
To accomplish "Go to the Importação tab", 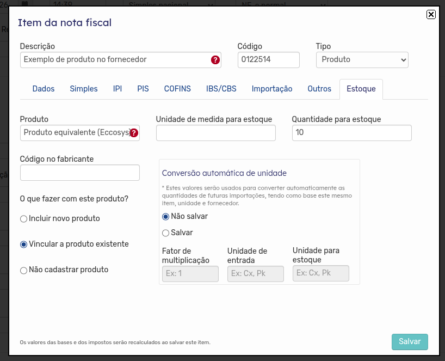I will (x=272, y=89).
